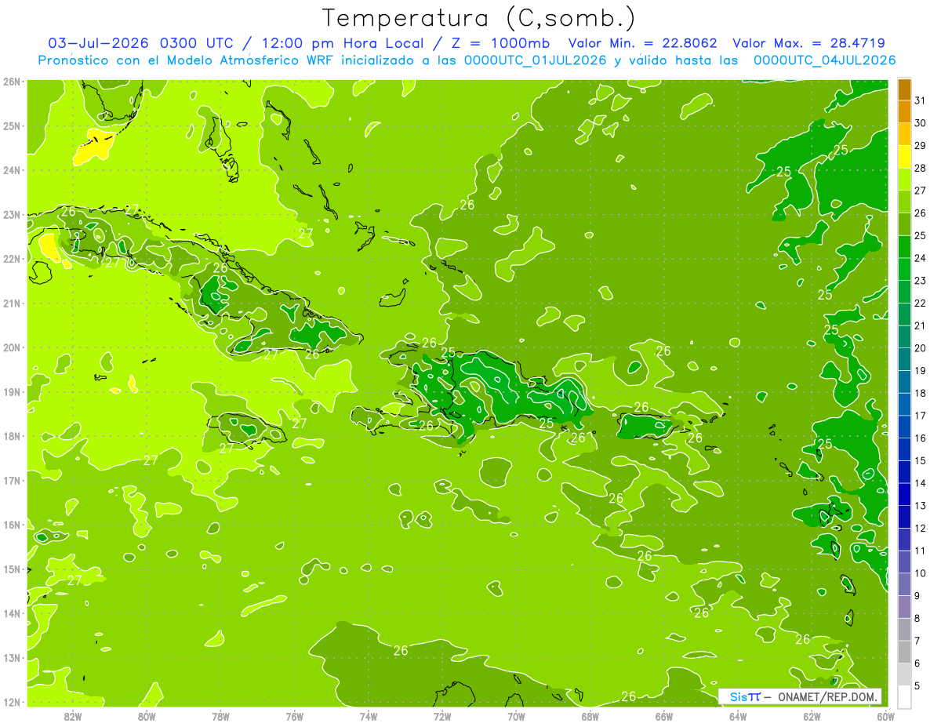Viewport: 941px width, 727px height.
Task: Select 'Valor Max. = 28.4719' in the header
Action: [x=809, y=43]
